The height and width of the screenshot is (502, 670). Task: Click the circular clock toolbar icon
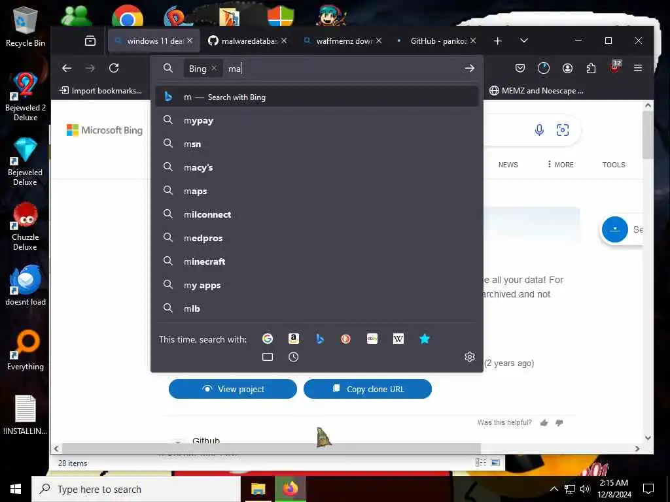[x=544, y=68]
